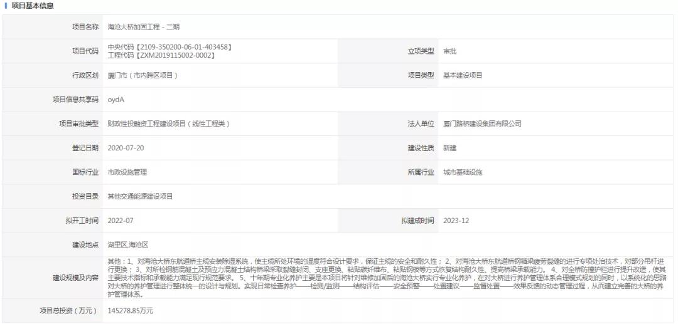Image resolution: width=678 pixels, height=324 pixels.
Task: Click the 审批 value
Action: (x=449, y=51)
